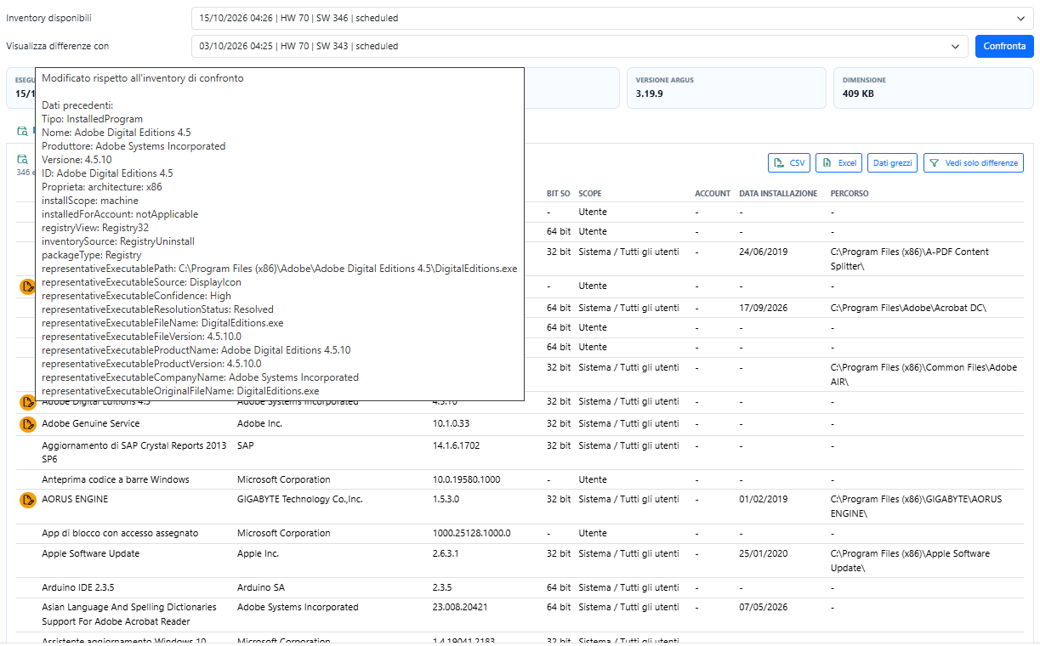
Task: Select the SAP vendor cell
Action: point(245,445)
